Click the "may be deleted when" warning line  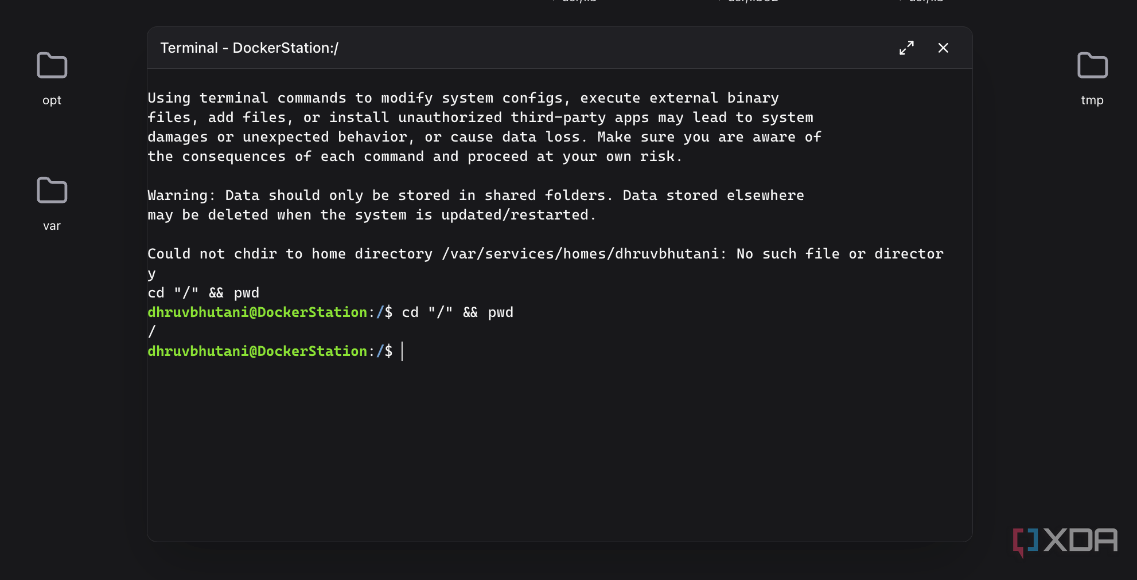pyautogui.click(x=371, y=215)
